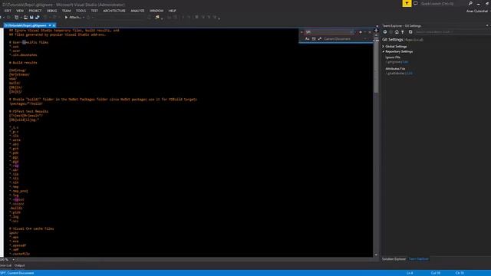Click the '# Build results' comment line

[x=23, y=63]
